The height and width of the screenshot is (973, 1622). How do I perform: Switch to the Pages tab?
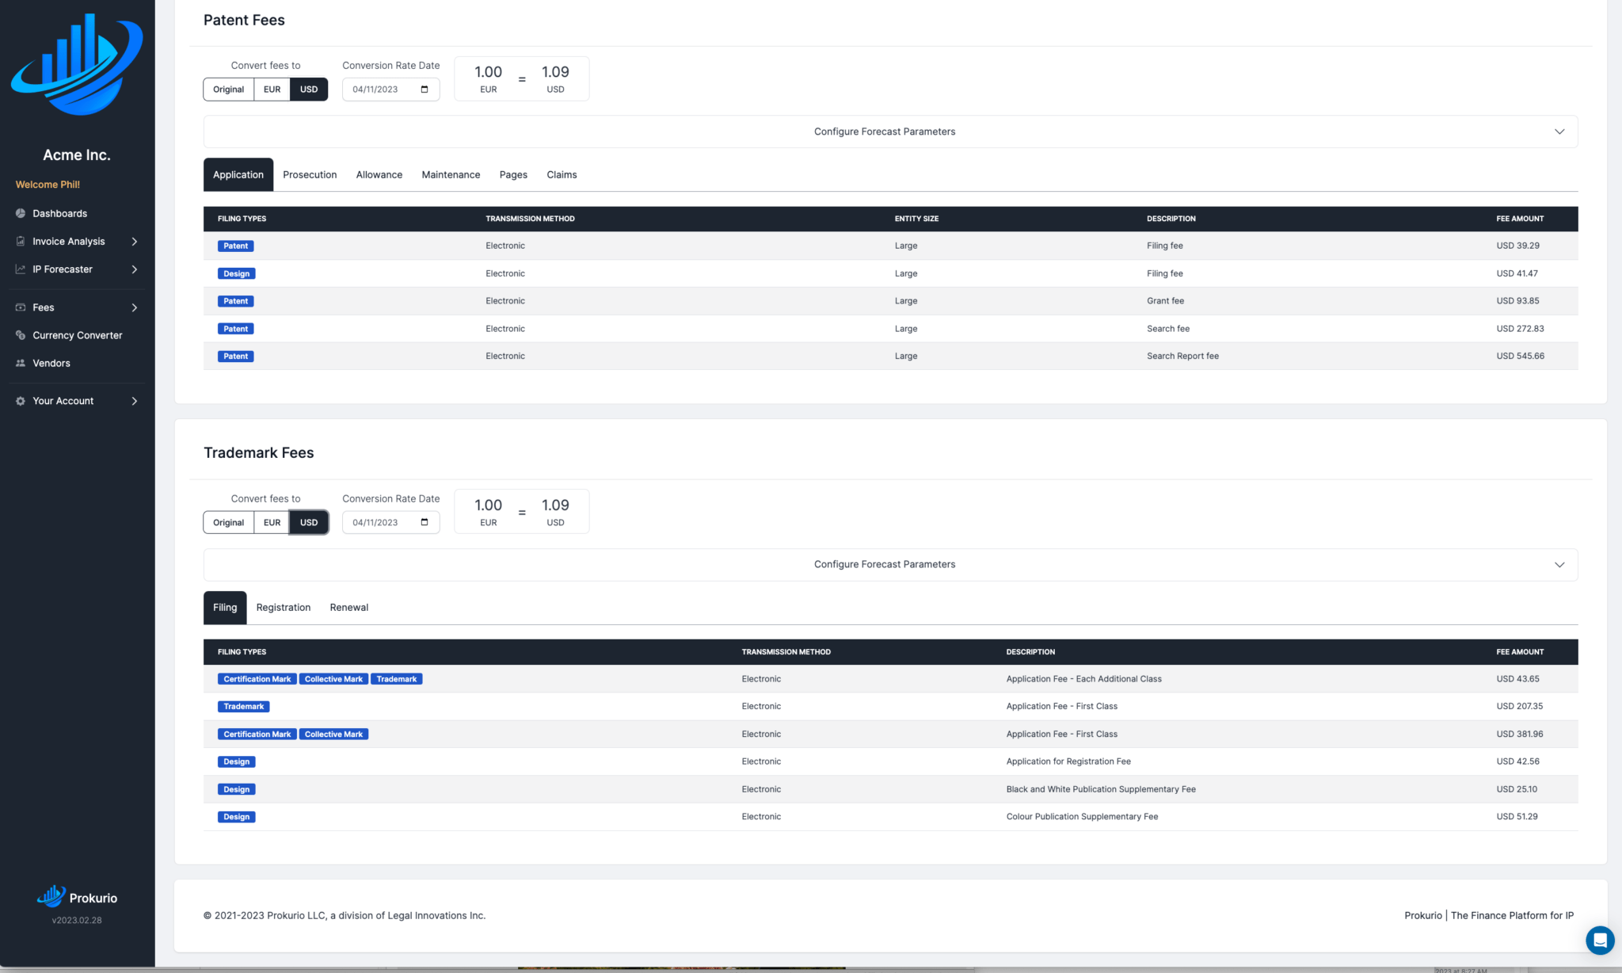tap(513, 174)
